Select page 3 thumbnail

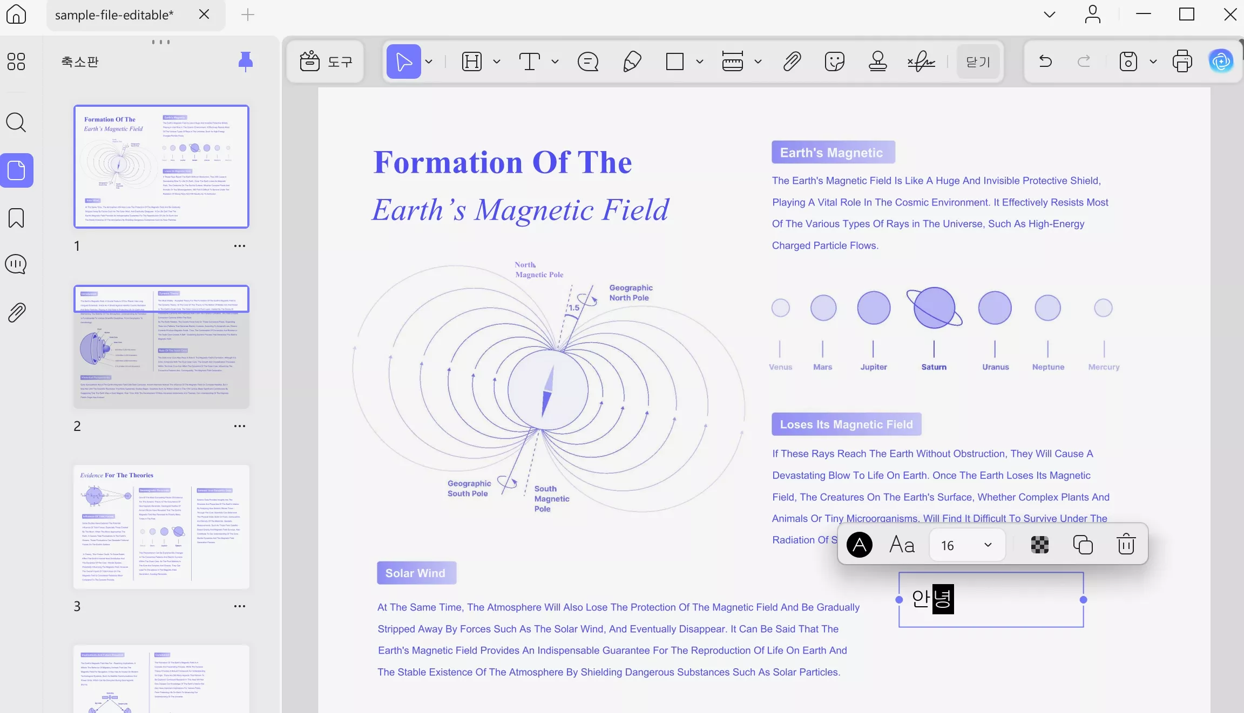(x=161, y=527)
